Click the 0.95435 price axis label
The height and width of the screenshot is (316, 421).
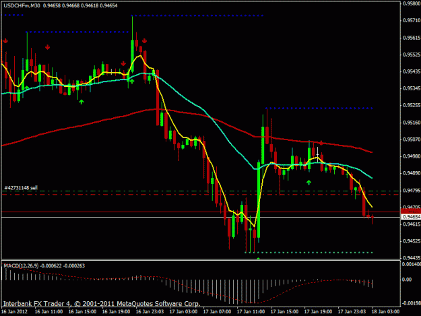412,71
